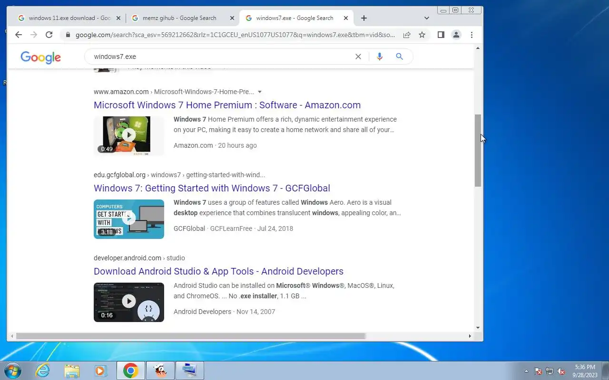Click 20 hours ago under the Amazon result
This screenshot has height=380, width=609.
pos(237,145)
